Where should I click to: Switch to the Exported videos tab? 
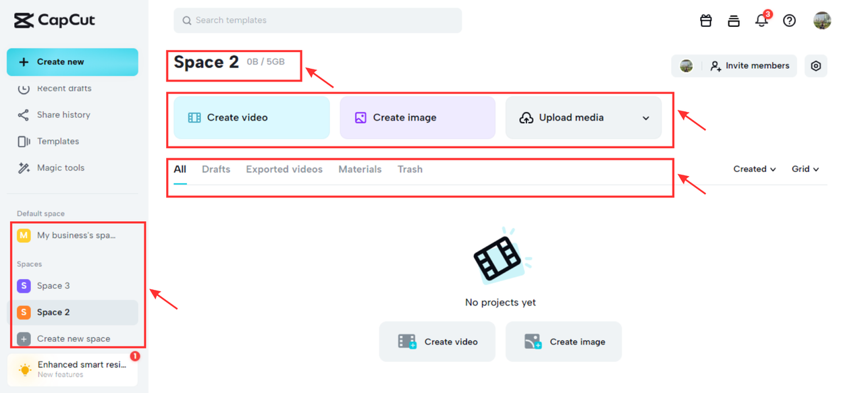tap(284, 169)
